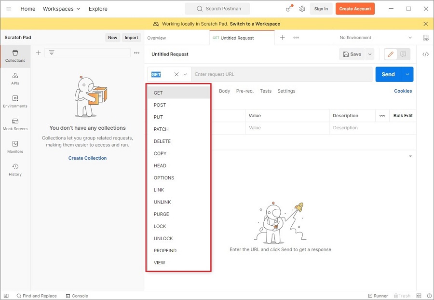Screen dimensions: 434x300
Task: Open the Pre-req. tab
Action: click(244, 91)
